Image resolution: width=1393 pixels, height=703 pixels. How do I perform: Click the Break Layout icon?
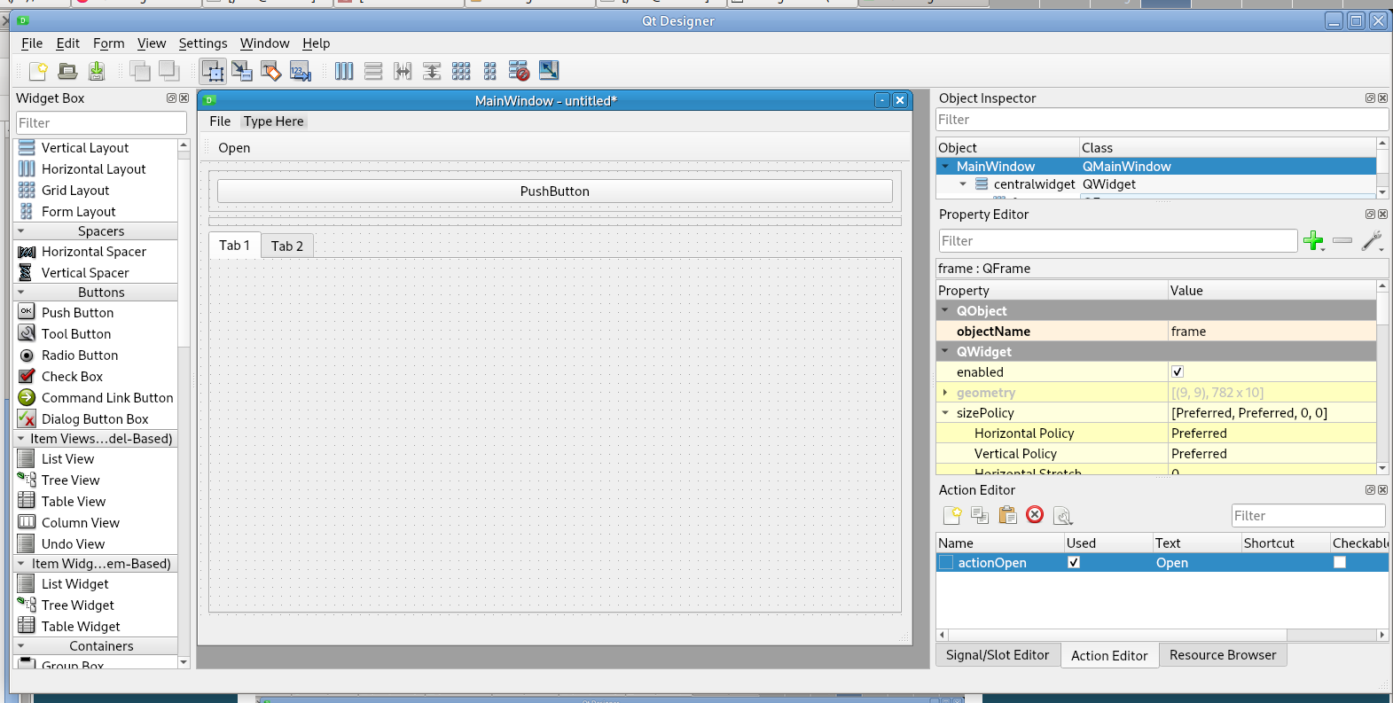519,71
